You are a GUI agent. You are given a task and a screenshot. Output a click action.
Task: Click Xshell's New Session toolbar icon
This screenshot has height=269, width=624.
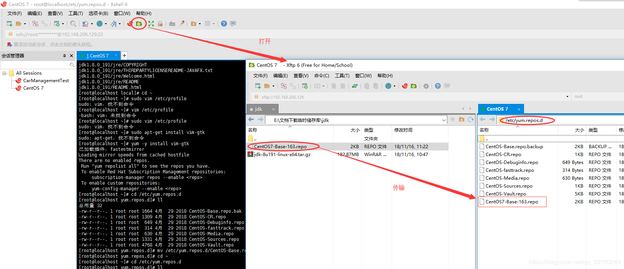click(10, 24)
